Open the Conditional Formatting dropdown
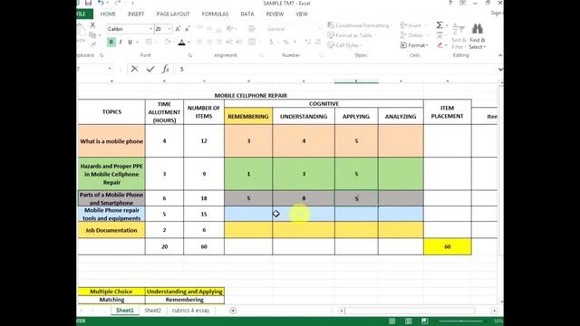The height and width of the screenshot is (326, 580). pyautogui.click(x=359, y=25)
